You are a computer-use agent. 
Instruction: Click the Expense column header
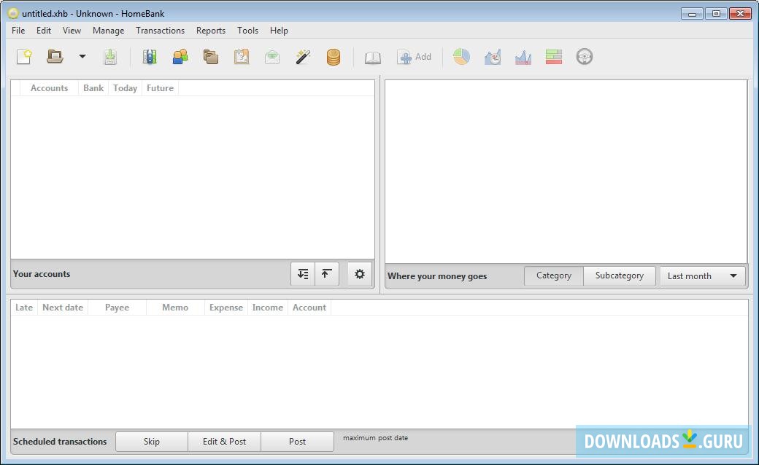click(226, 308)
